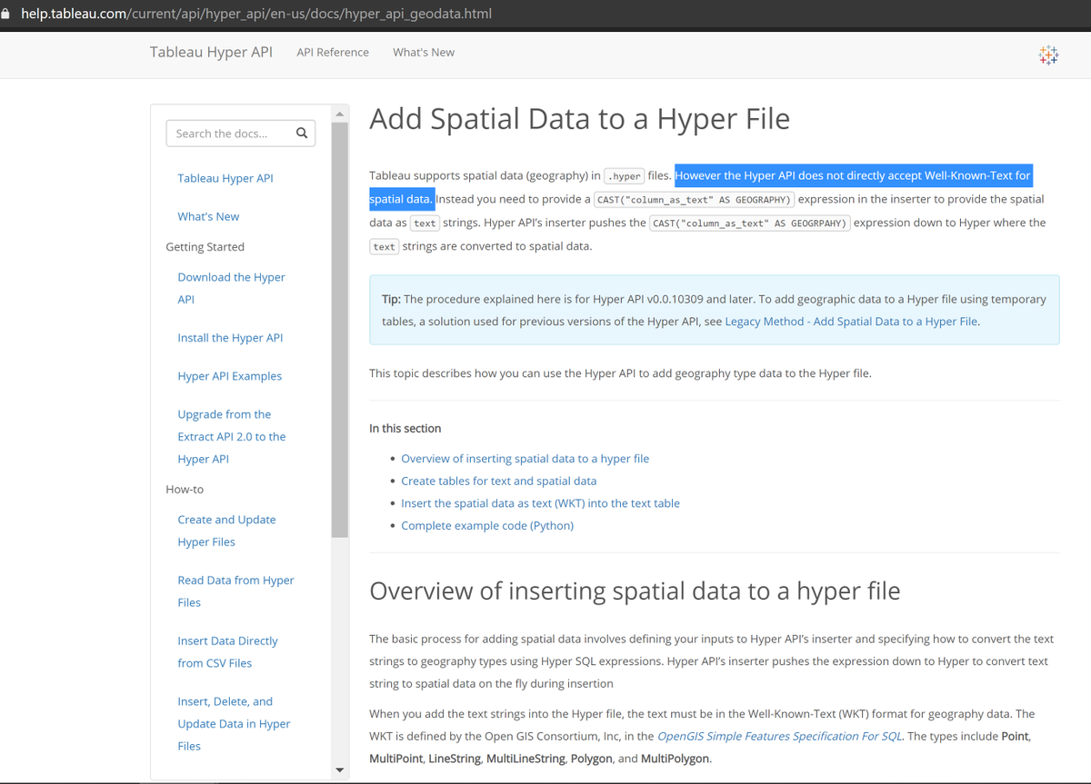Click the highlighted Well-Known-Text sentence

coord(701,187)
